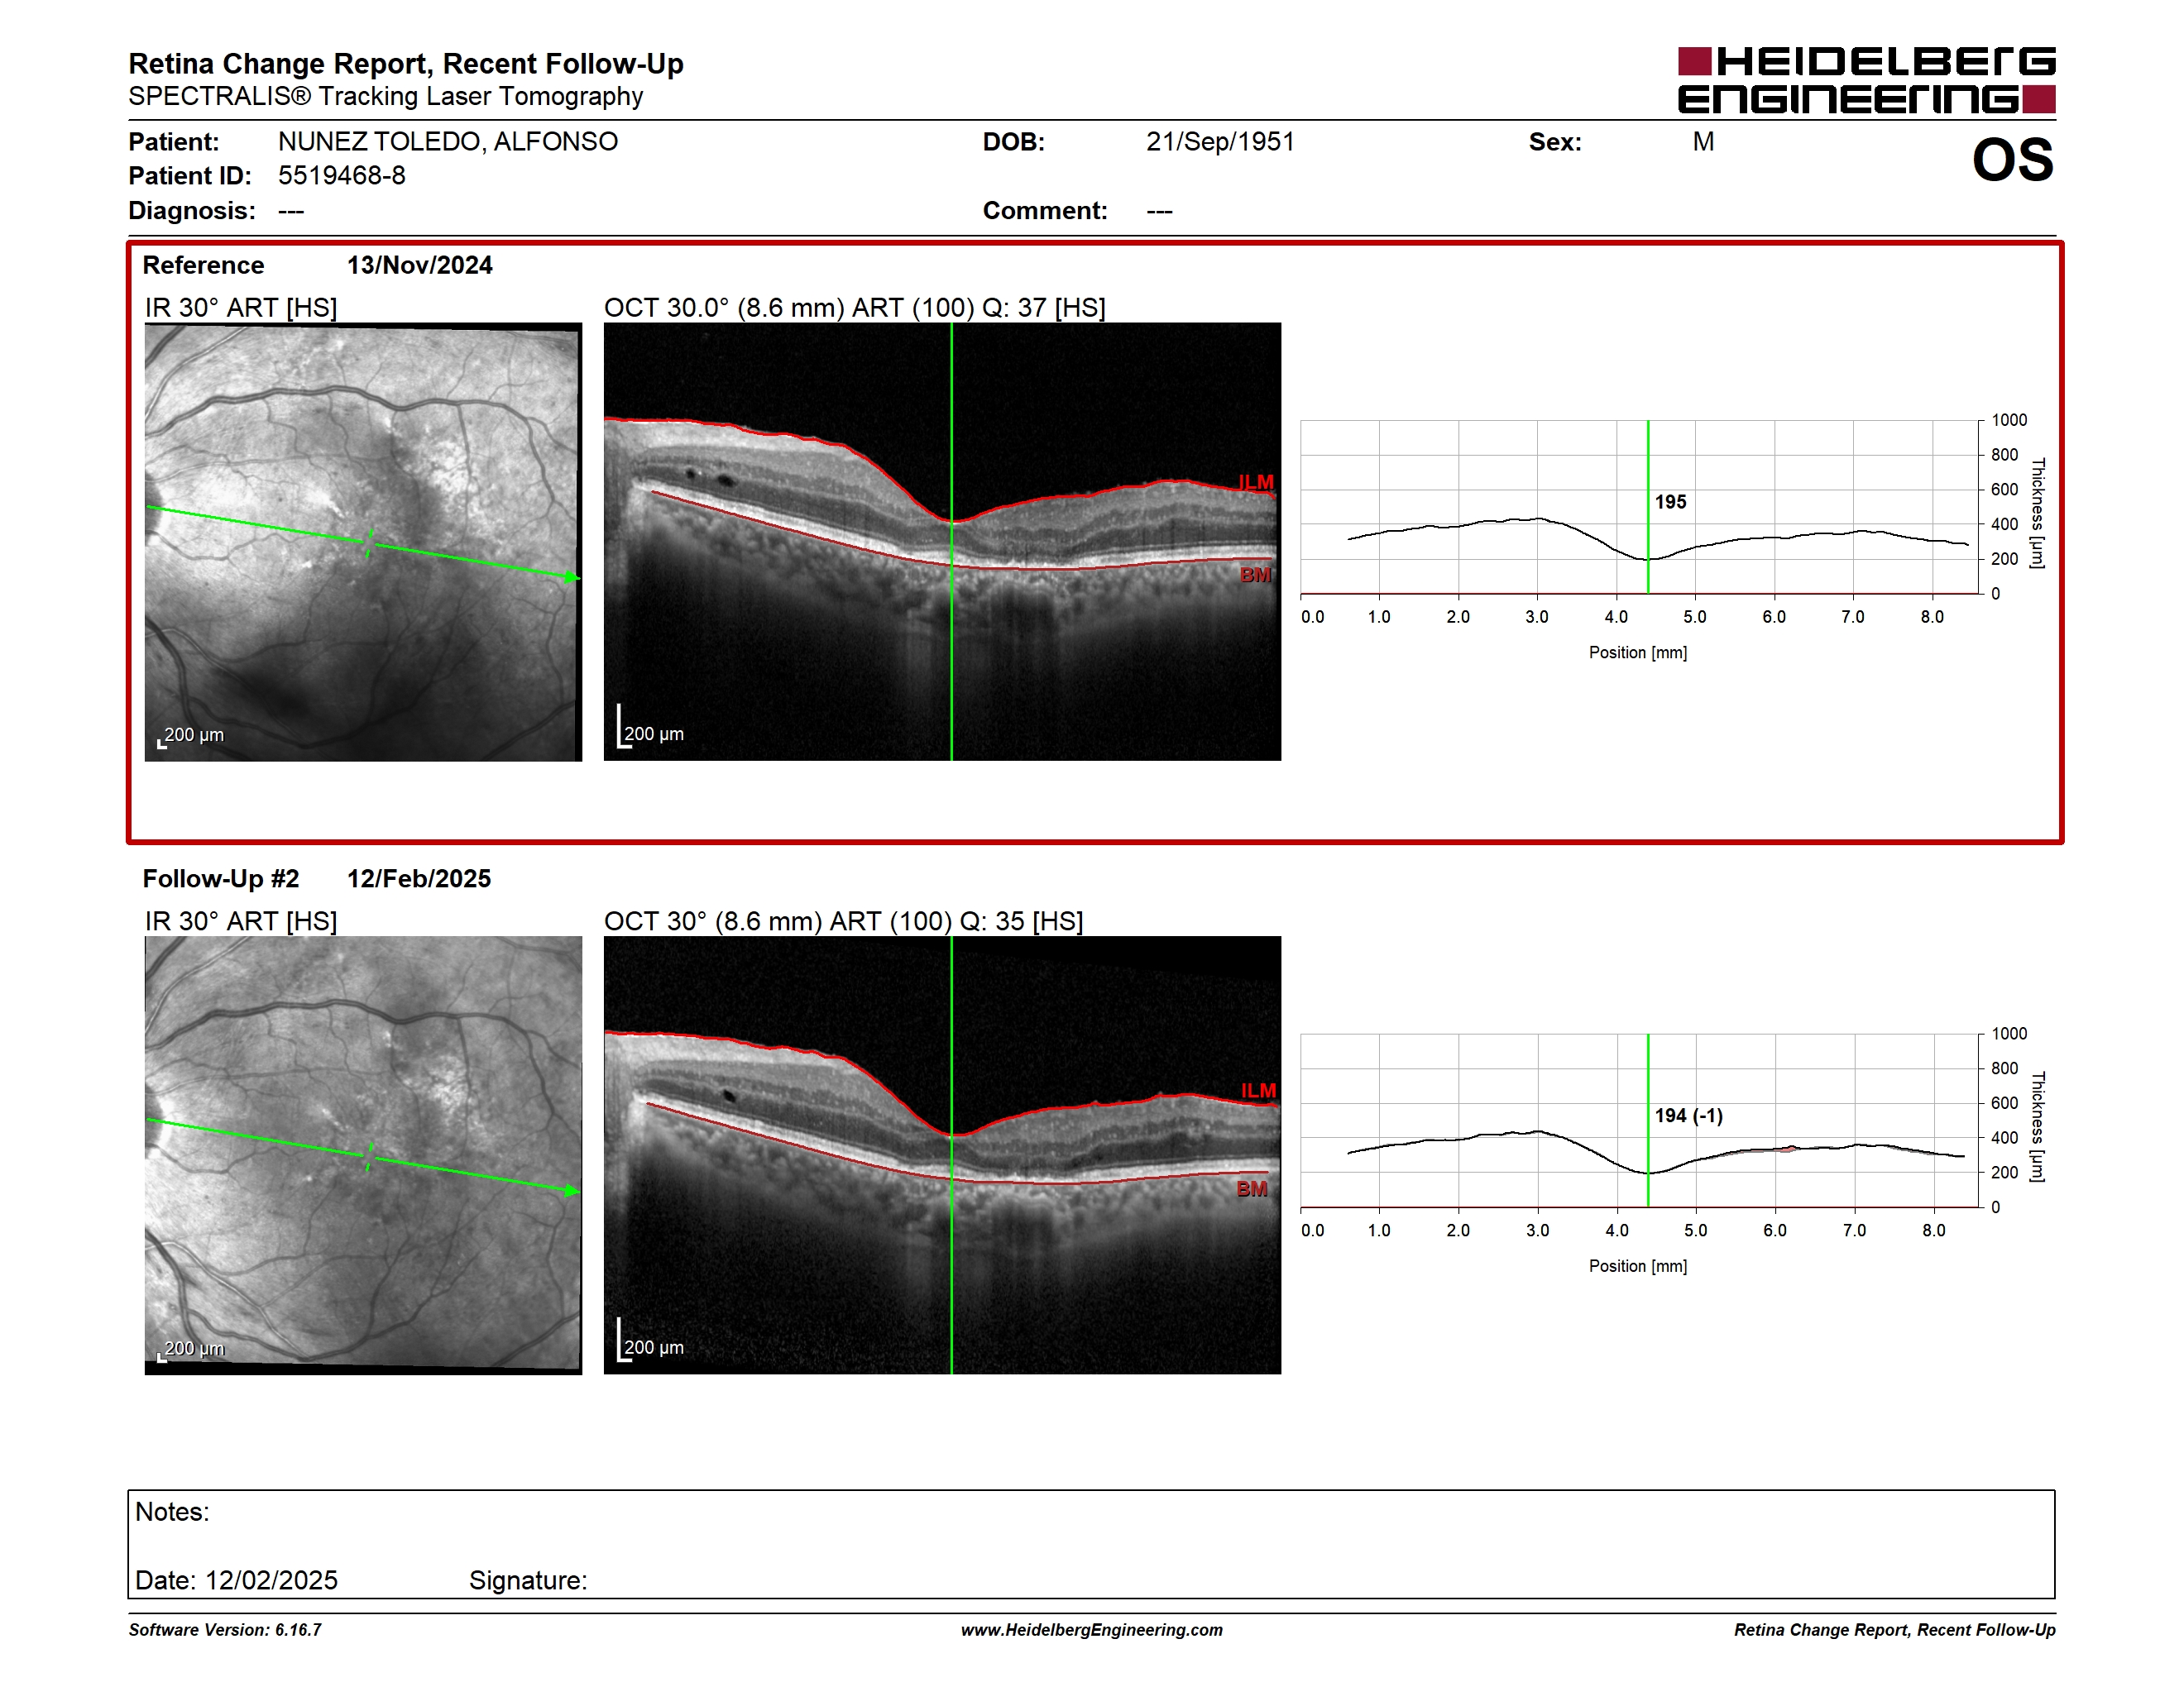Click the Comment field value

pyautogui.click(x=1159, y=211)
